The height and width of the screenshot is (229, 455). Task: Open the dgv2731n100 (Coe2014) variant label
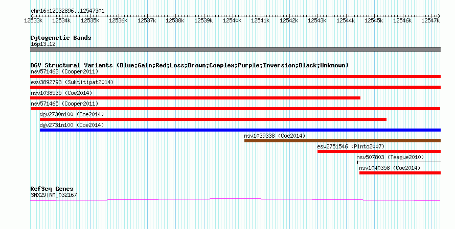tap(72, 125)
